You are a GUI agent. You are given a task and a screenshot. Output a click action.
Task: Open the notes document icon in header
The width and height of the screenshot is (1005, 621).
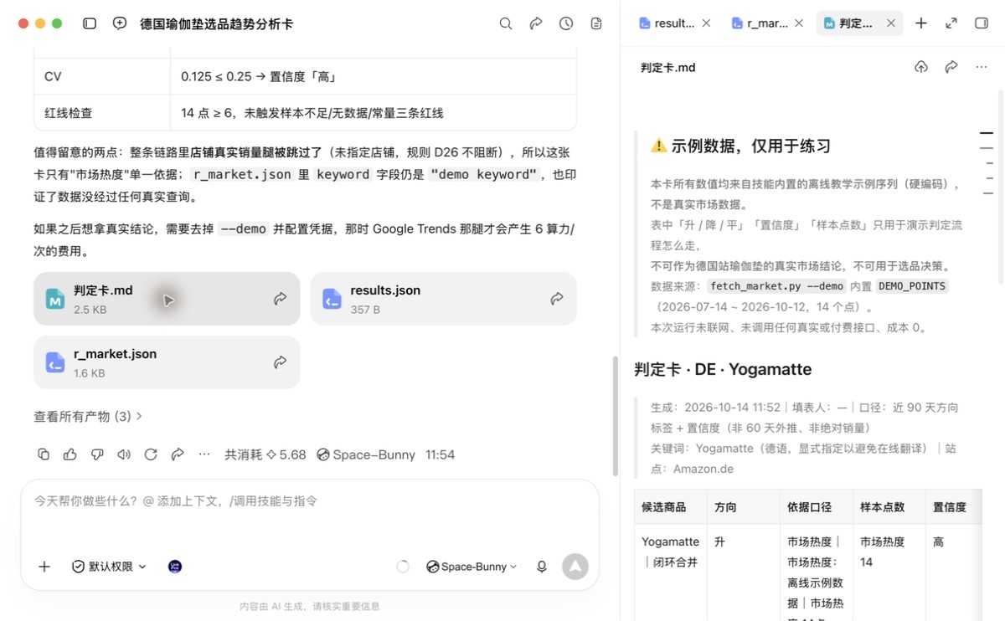pyautogui.click(x=596, y=23)
